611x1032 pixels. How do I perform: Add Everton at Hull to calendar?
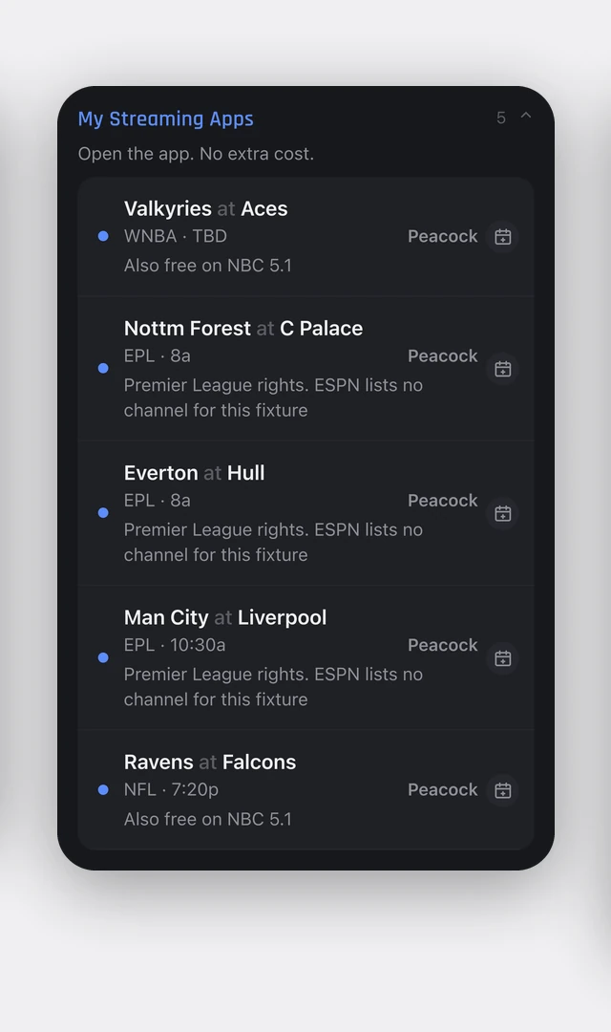coord(503,513)
